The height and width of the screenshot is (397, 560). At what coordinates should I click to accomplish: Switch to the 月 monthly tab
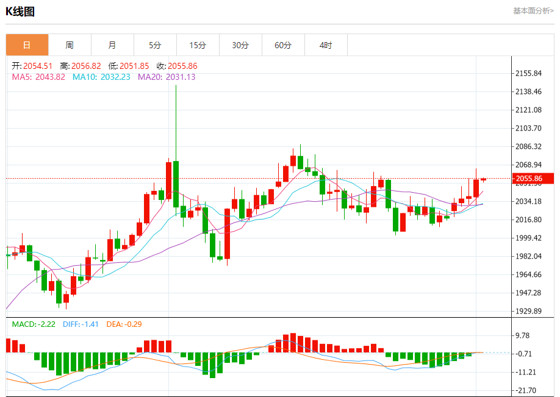[x=112, y=45]
